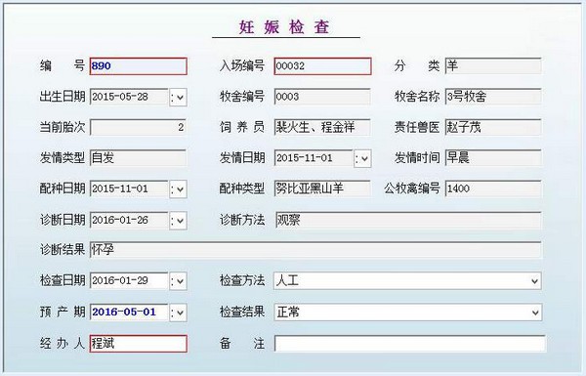Click the 当前胎次 field showing 2
The height and width of the screenshot is (376, 586).
pos(138,128)
